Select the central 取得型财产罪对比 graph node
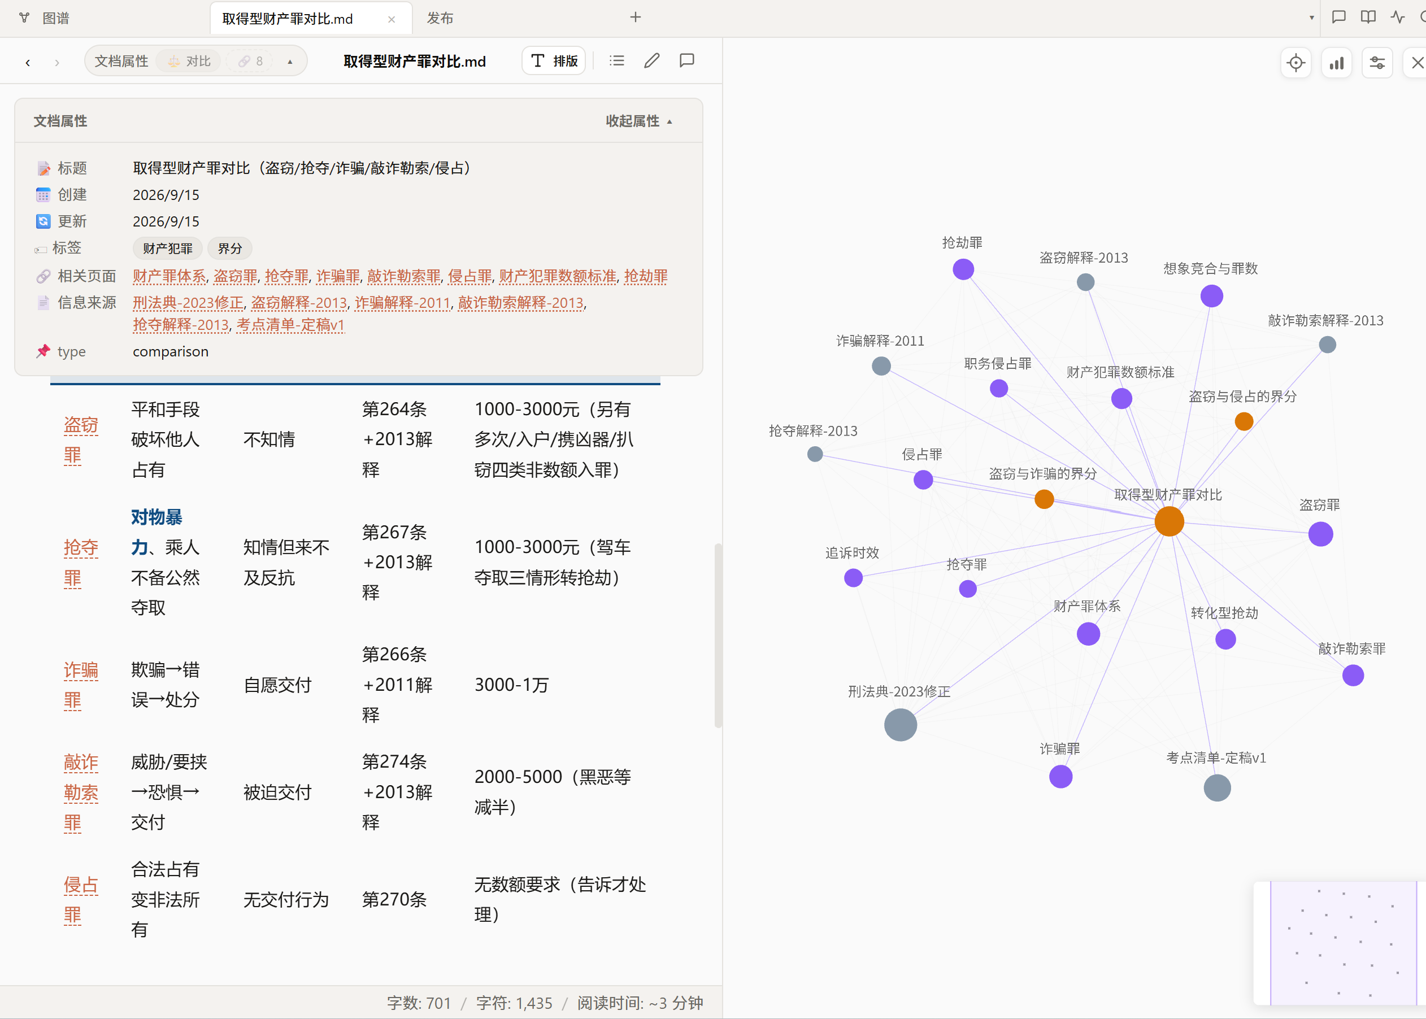Viewport: 1426px width, 1019px height. (1170, 521)
